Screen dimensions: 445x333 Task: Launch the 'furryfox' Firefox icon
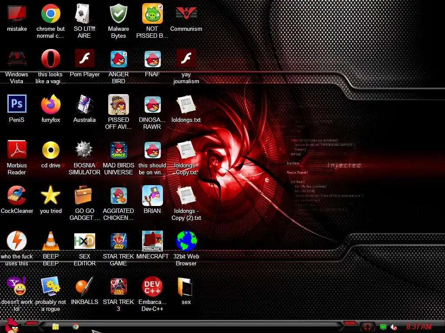(50, 104)
